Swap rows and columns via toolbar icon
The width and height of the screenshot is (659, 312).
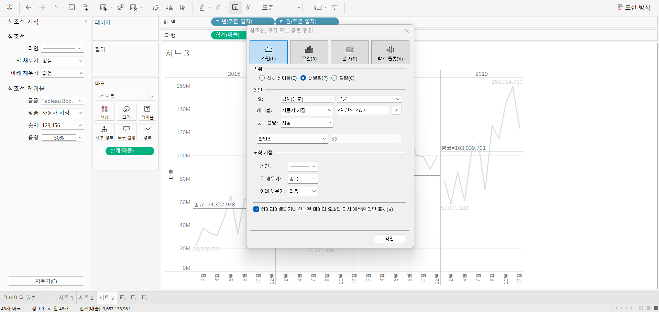pyautogui.click(x=156, y=7)
